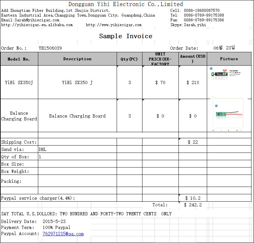The image size is (254, 243).
Task: Select order number 'YH1506039'
Action: (x=50, y=48)
